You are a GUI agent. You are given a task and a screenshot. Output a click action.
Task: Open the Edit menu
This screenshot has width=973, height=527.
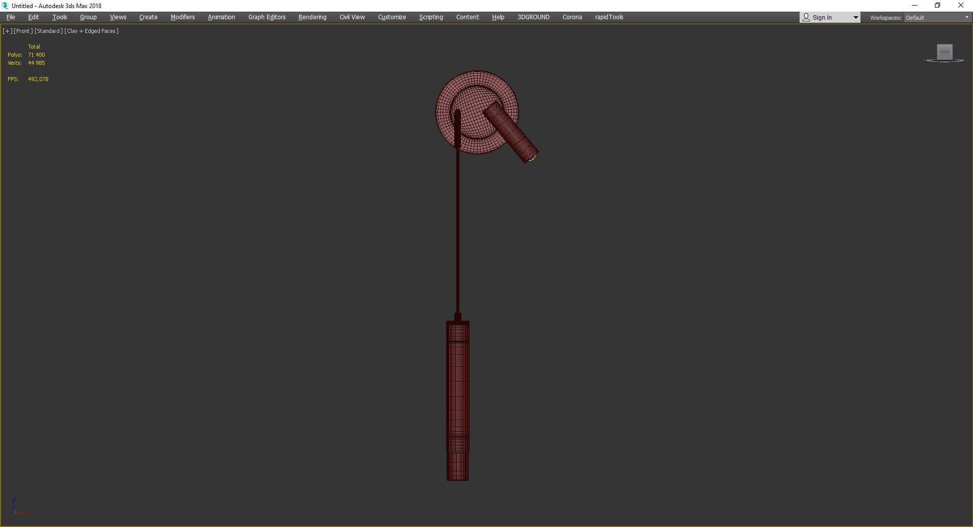33,17
